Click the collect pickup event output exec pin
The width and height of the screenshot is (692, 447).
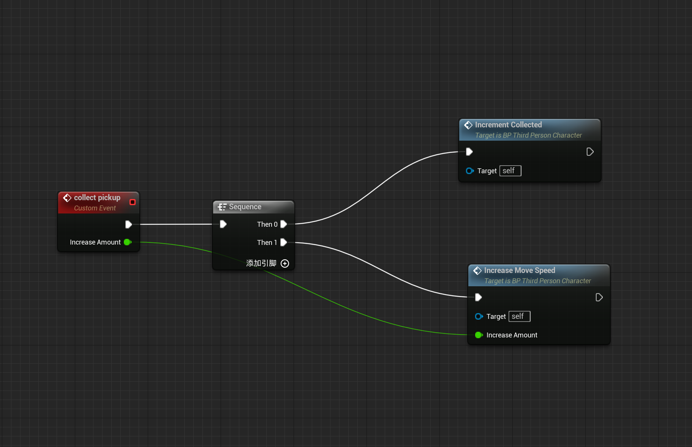[128, 224]
